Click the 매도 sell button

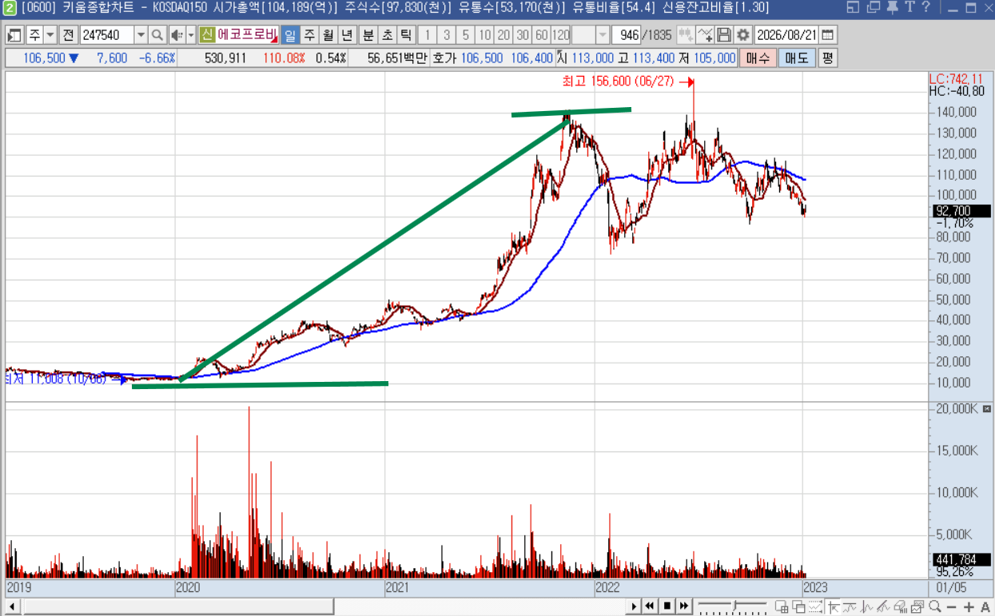(796, 58)
